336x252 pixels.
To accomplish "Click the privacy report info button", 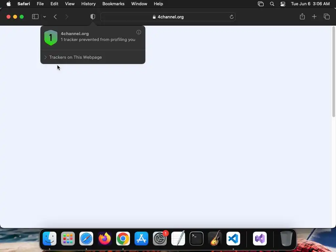I will (139, 32).
